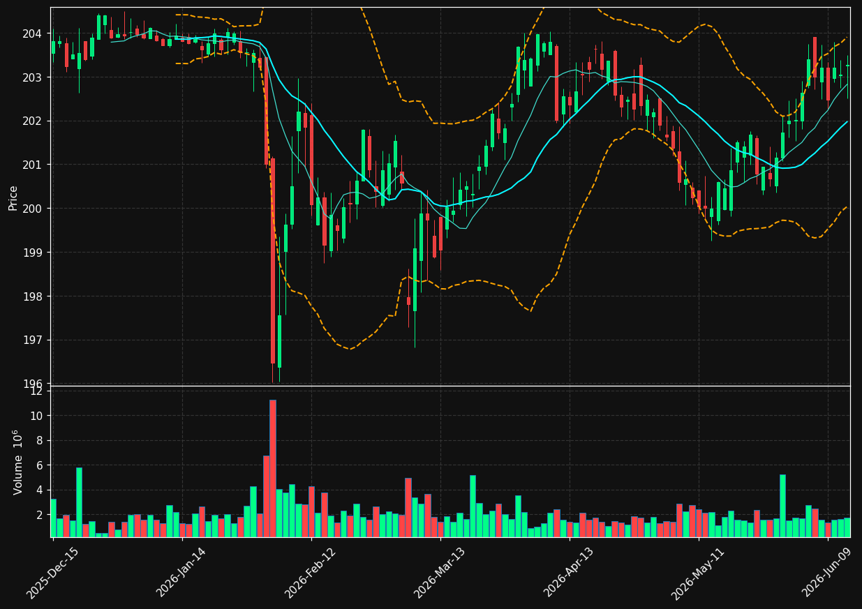Viewport: 862px width, 609px height.
Task: Click the 2025-Dec-15 date label
Action: point(52,573)
